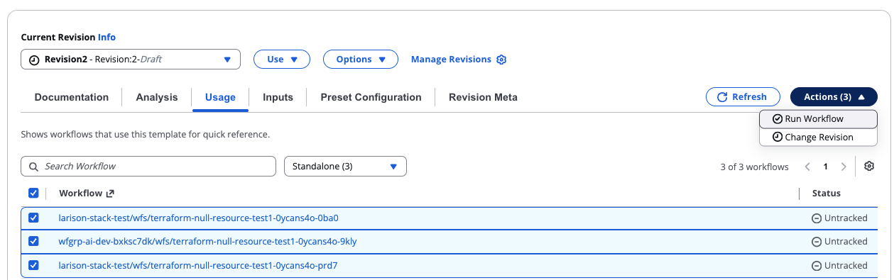Click Untracked status icon for 9kly workflow
This screenshot has width=894, height=280.
tap(817, 242)
